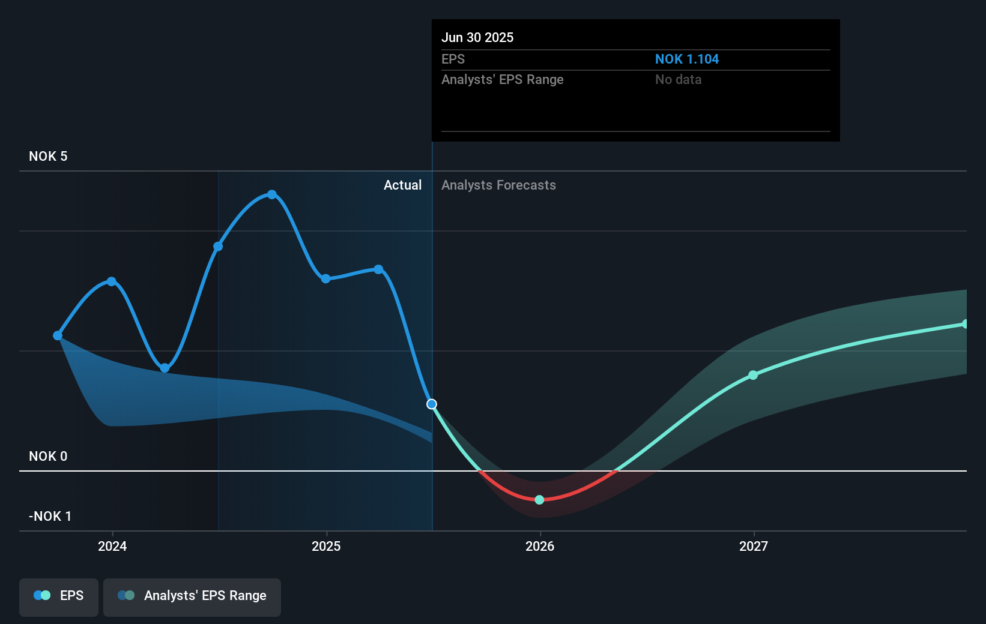This screenshot has width=986, height=624.
Task: Click the EPS data point at start of 2024
Action: (x=112, y=281)
